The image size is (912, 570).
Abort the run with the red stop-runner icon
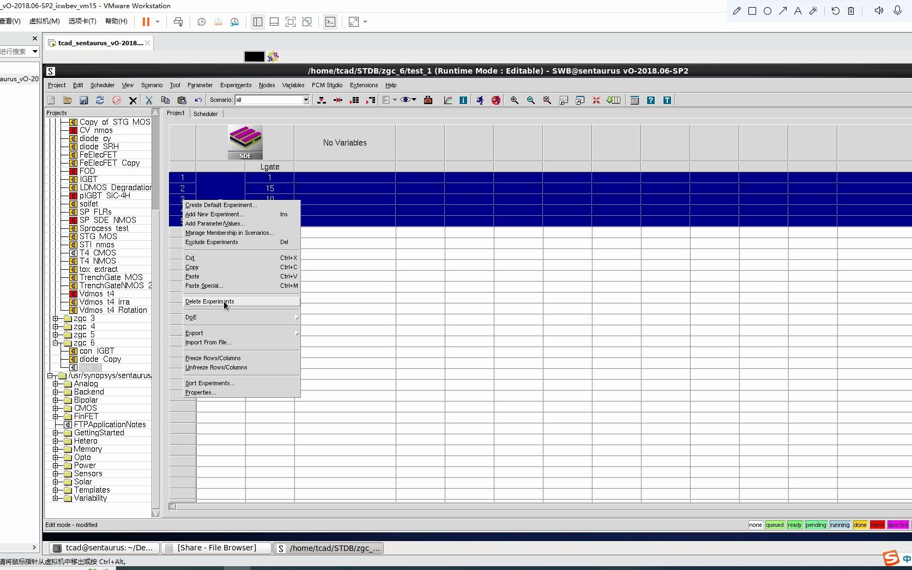(496, 100)
